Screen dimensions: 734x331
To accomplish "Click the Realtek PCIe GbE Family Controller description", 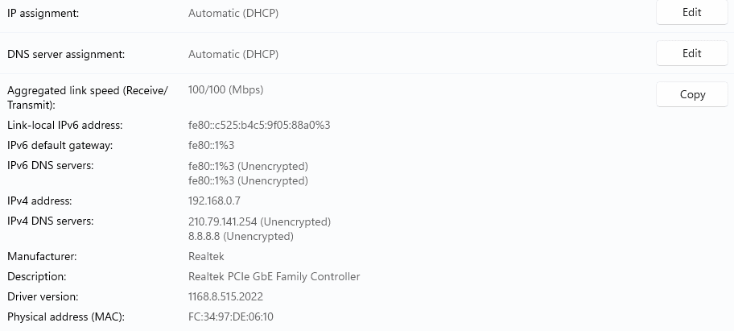I will (274, 277).
